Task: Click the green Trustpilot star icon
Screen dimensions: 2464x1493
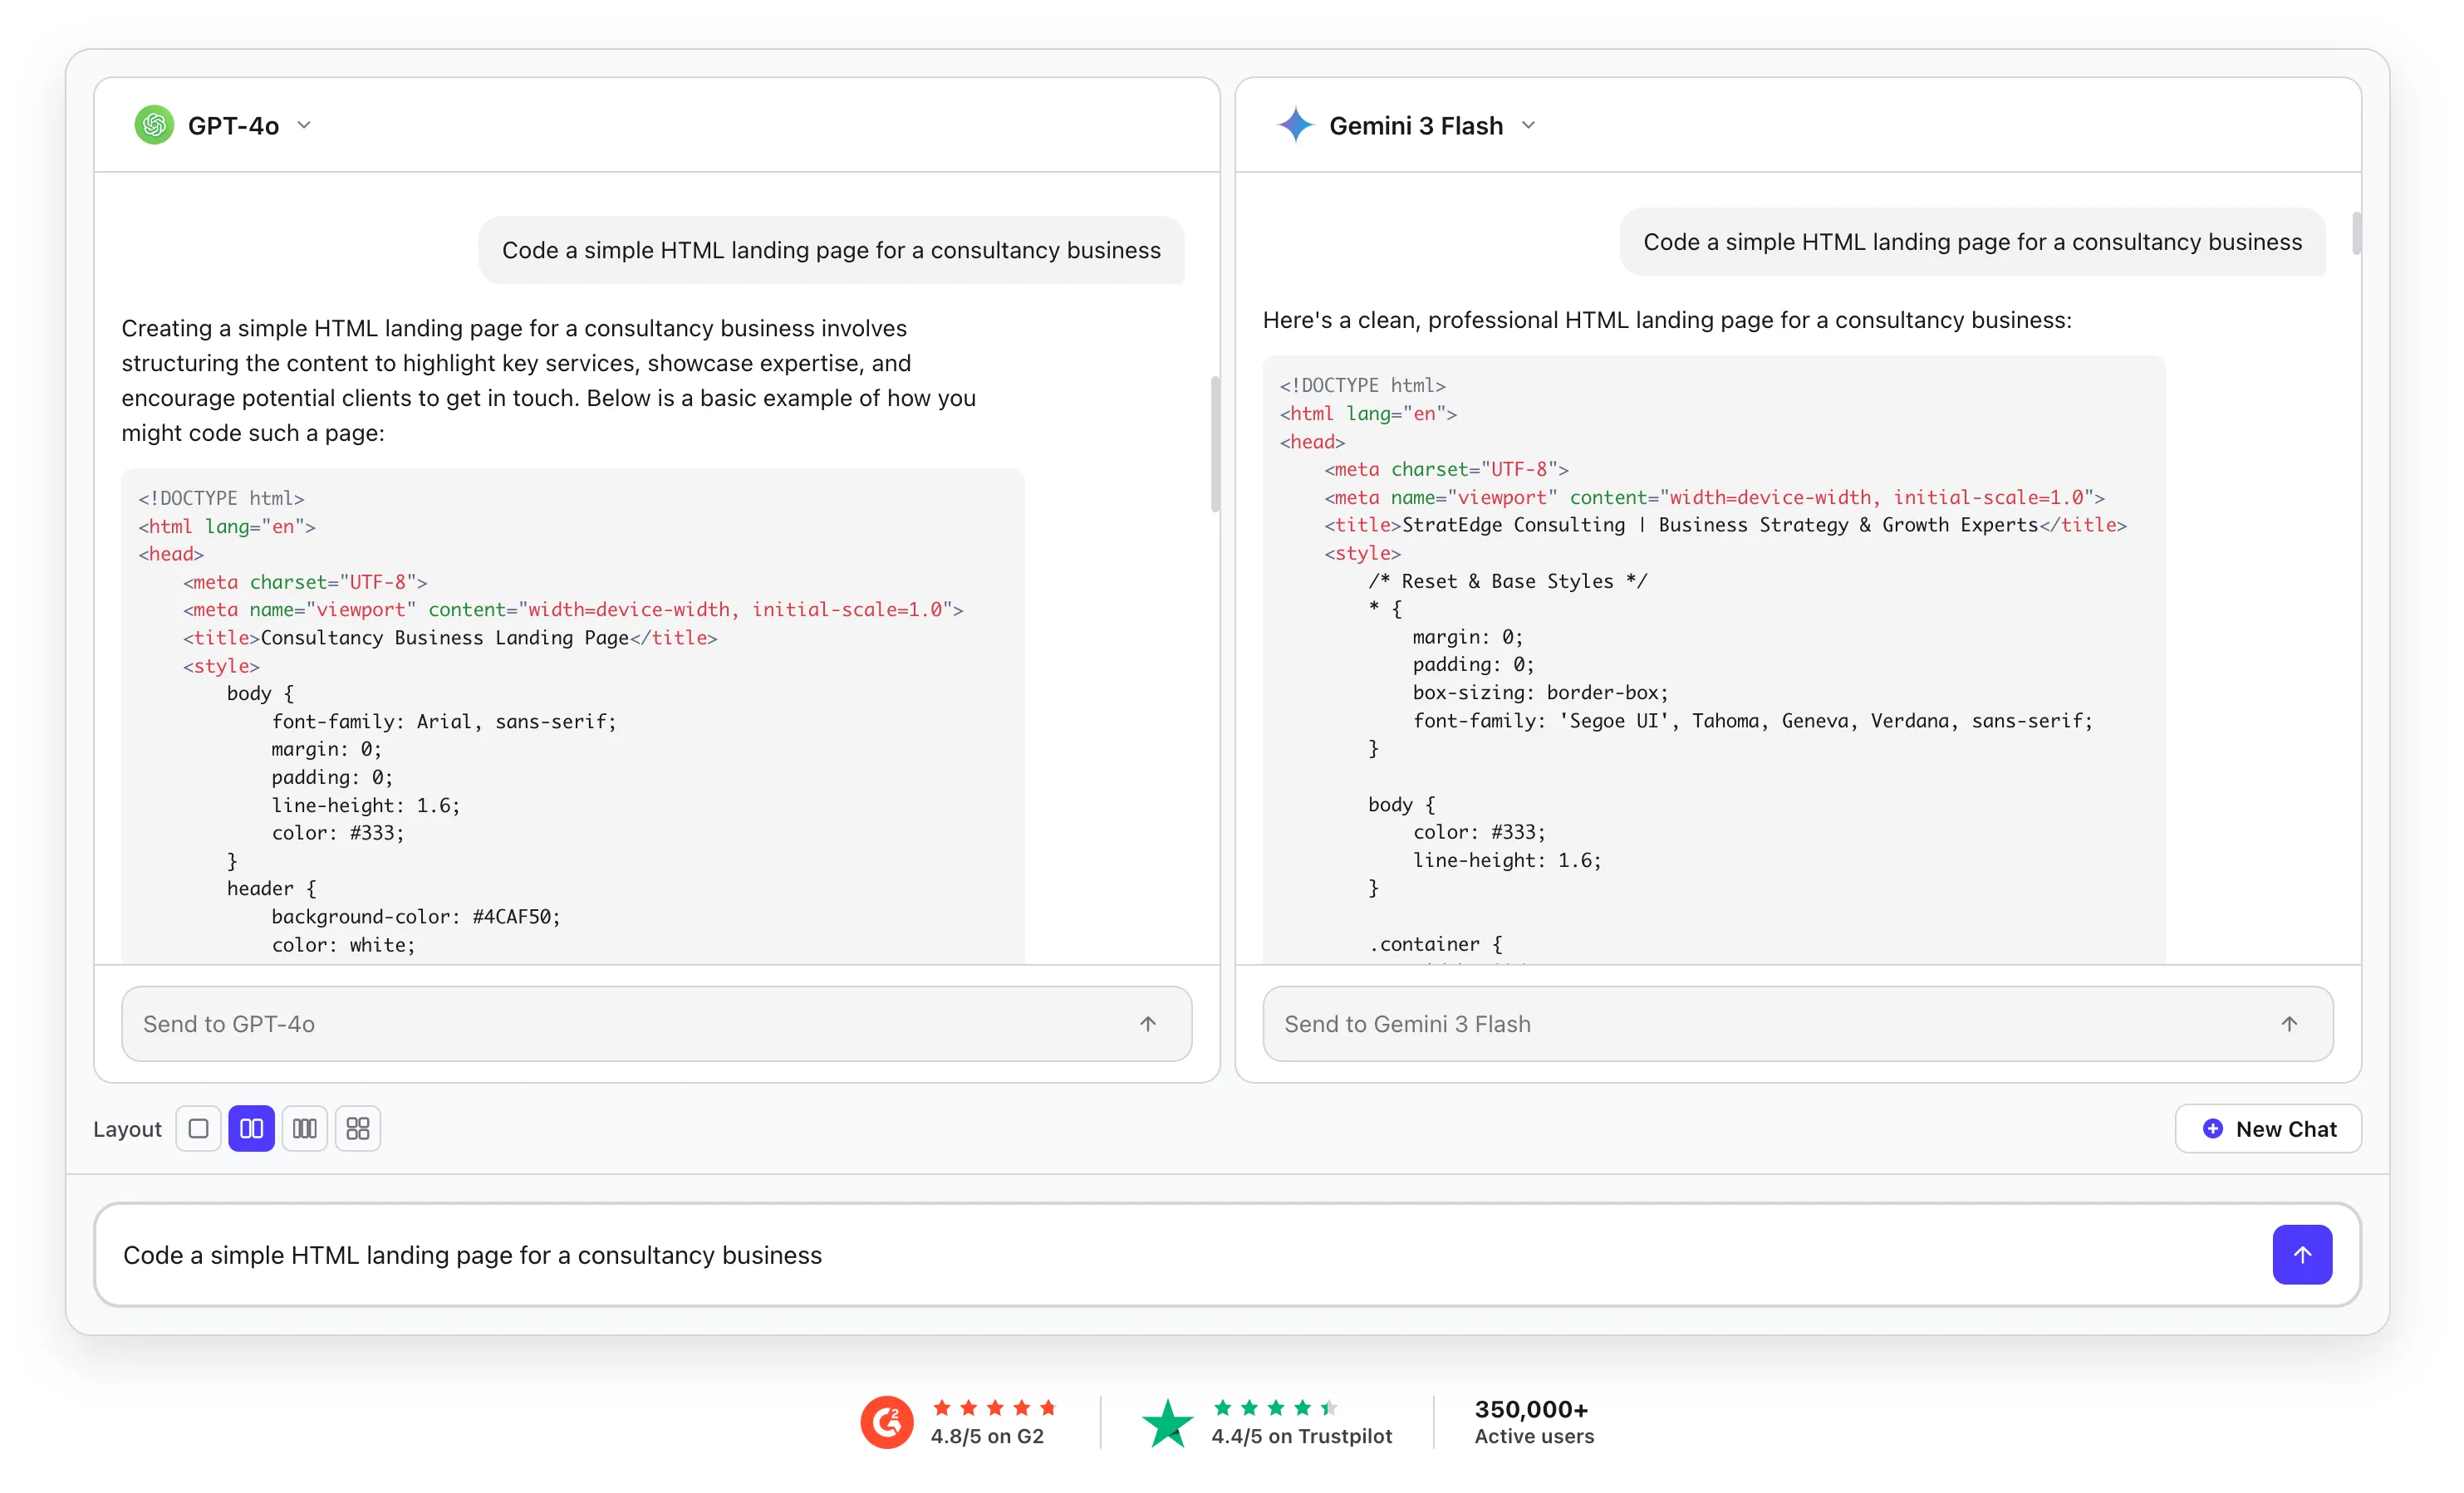Action: [1168, 1422]
